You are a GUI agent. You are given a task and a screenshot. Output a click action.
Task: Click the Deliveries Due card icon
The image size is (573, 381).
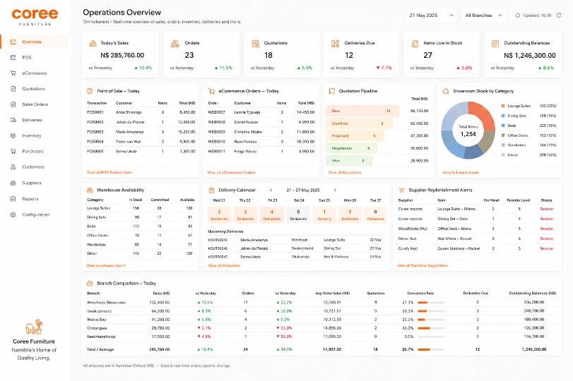click(335, 44)
